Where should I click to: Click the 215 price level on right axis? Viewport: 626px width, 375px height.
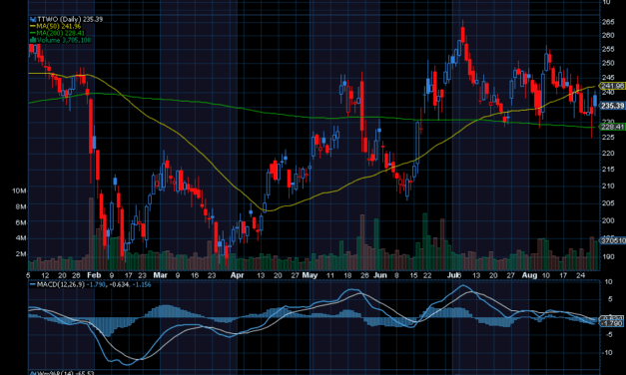pyautogui.click(x=608, y=170)
